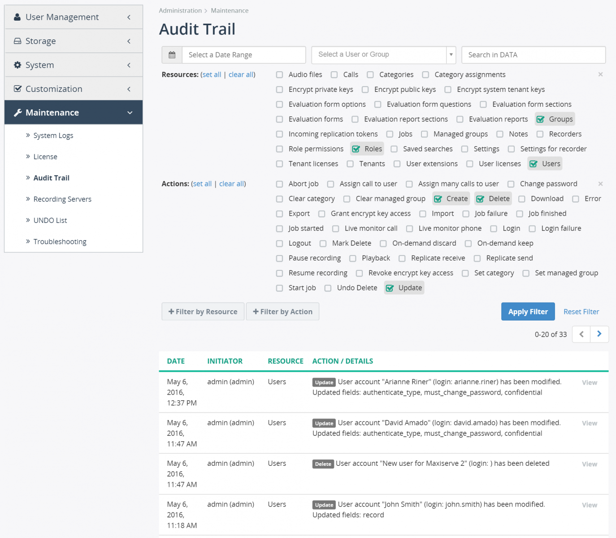
Task: Click the clear all link for Actions
Action: pos(231,183)
